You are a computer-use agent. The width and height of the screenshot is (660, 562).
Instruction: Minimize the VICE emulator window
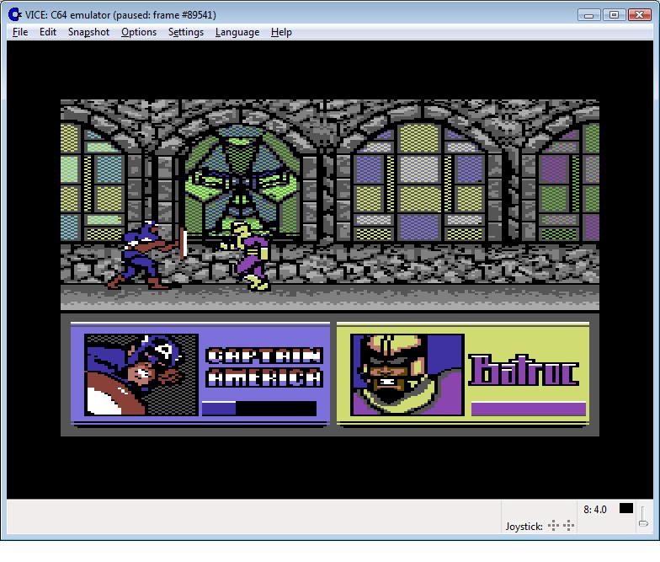pos(589,15)
